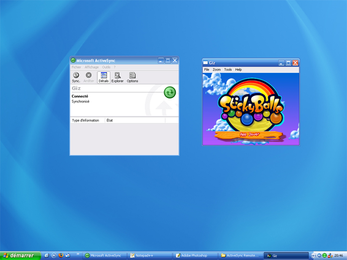Open the Help menu in Giz window
Image resolution: width=347 pixels, height=260 pixels.
[238, 69]
